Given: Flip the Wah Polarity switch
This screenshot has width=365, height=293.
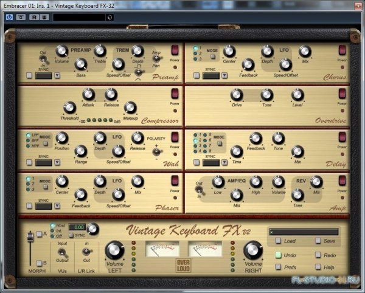Looking at the screenshot, I should tap(157, 152).
